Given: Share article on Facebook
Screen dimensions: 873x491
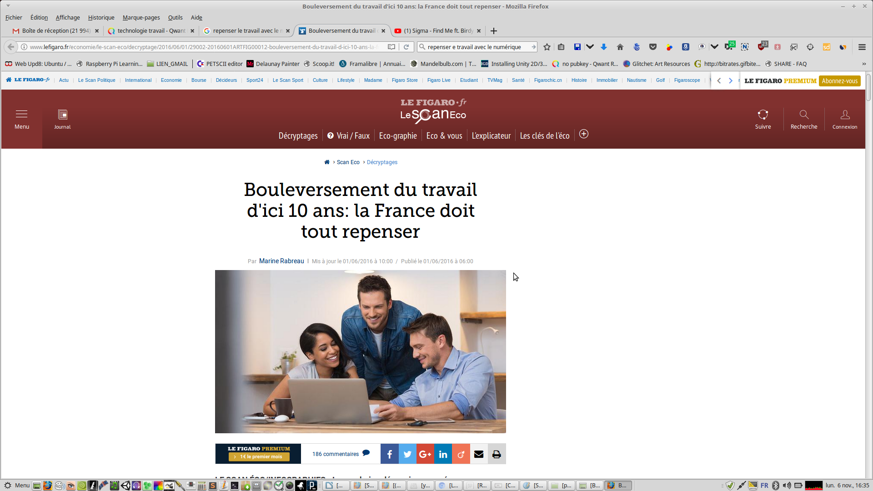Looking at the screenshot, I should 390,454.
